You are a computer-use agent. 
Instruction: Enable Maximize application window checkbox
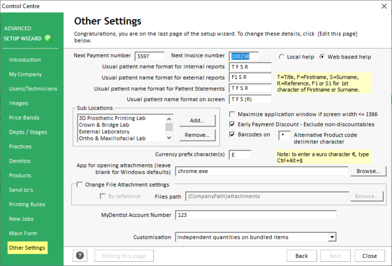[232, 114]
